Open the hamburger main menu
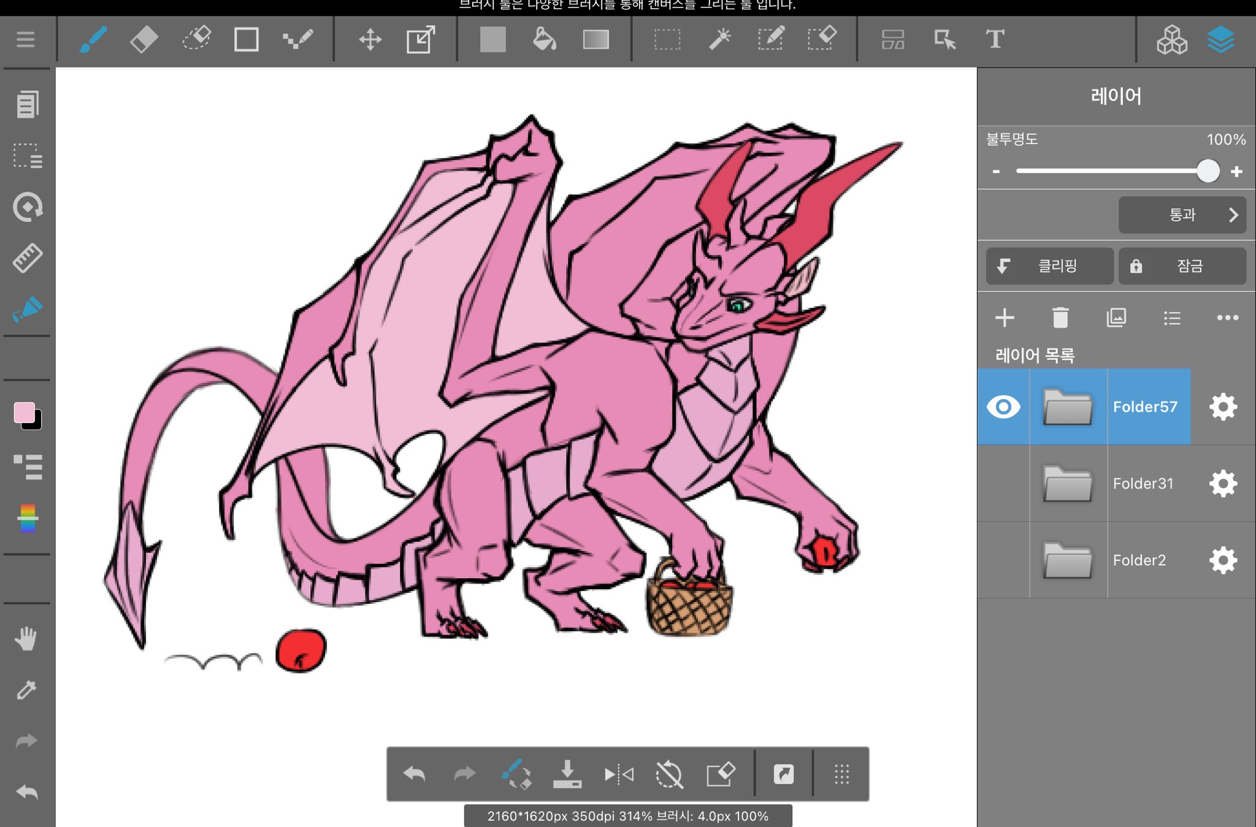Screen dimensions: 1256x827 click(x=26, y=40)
